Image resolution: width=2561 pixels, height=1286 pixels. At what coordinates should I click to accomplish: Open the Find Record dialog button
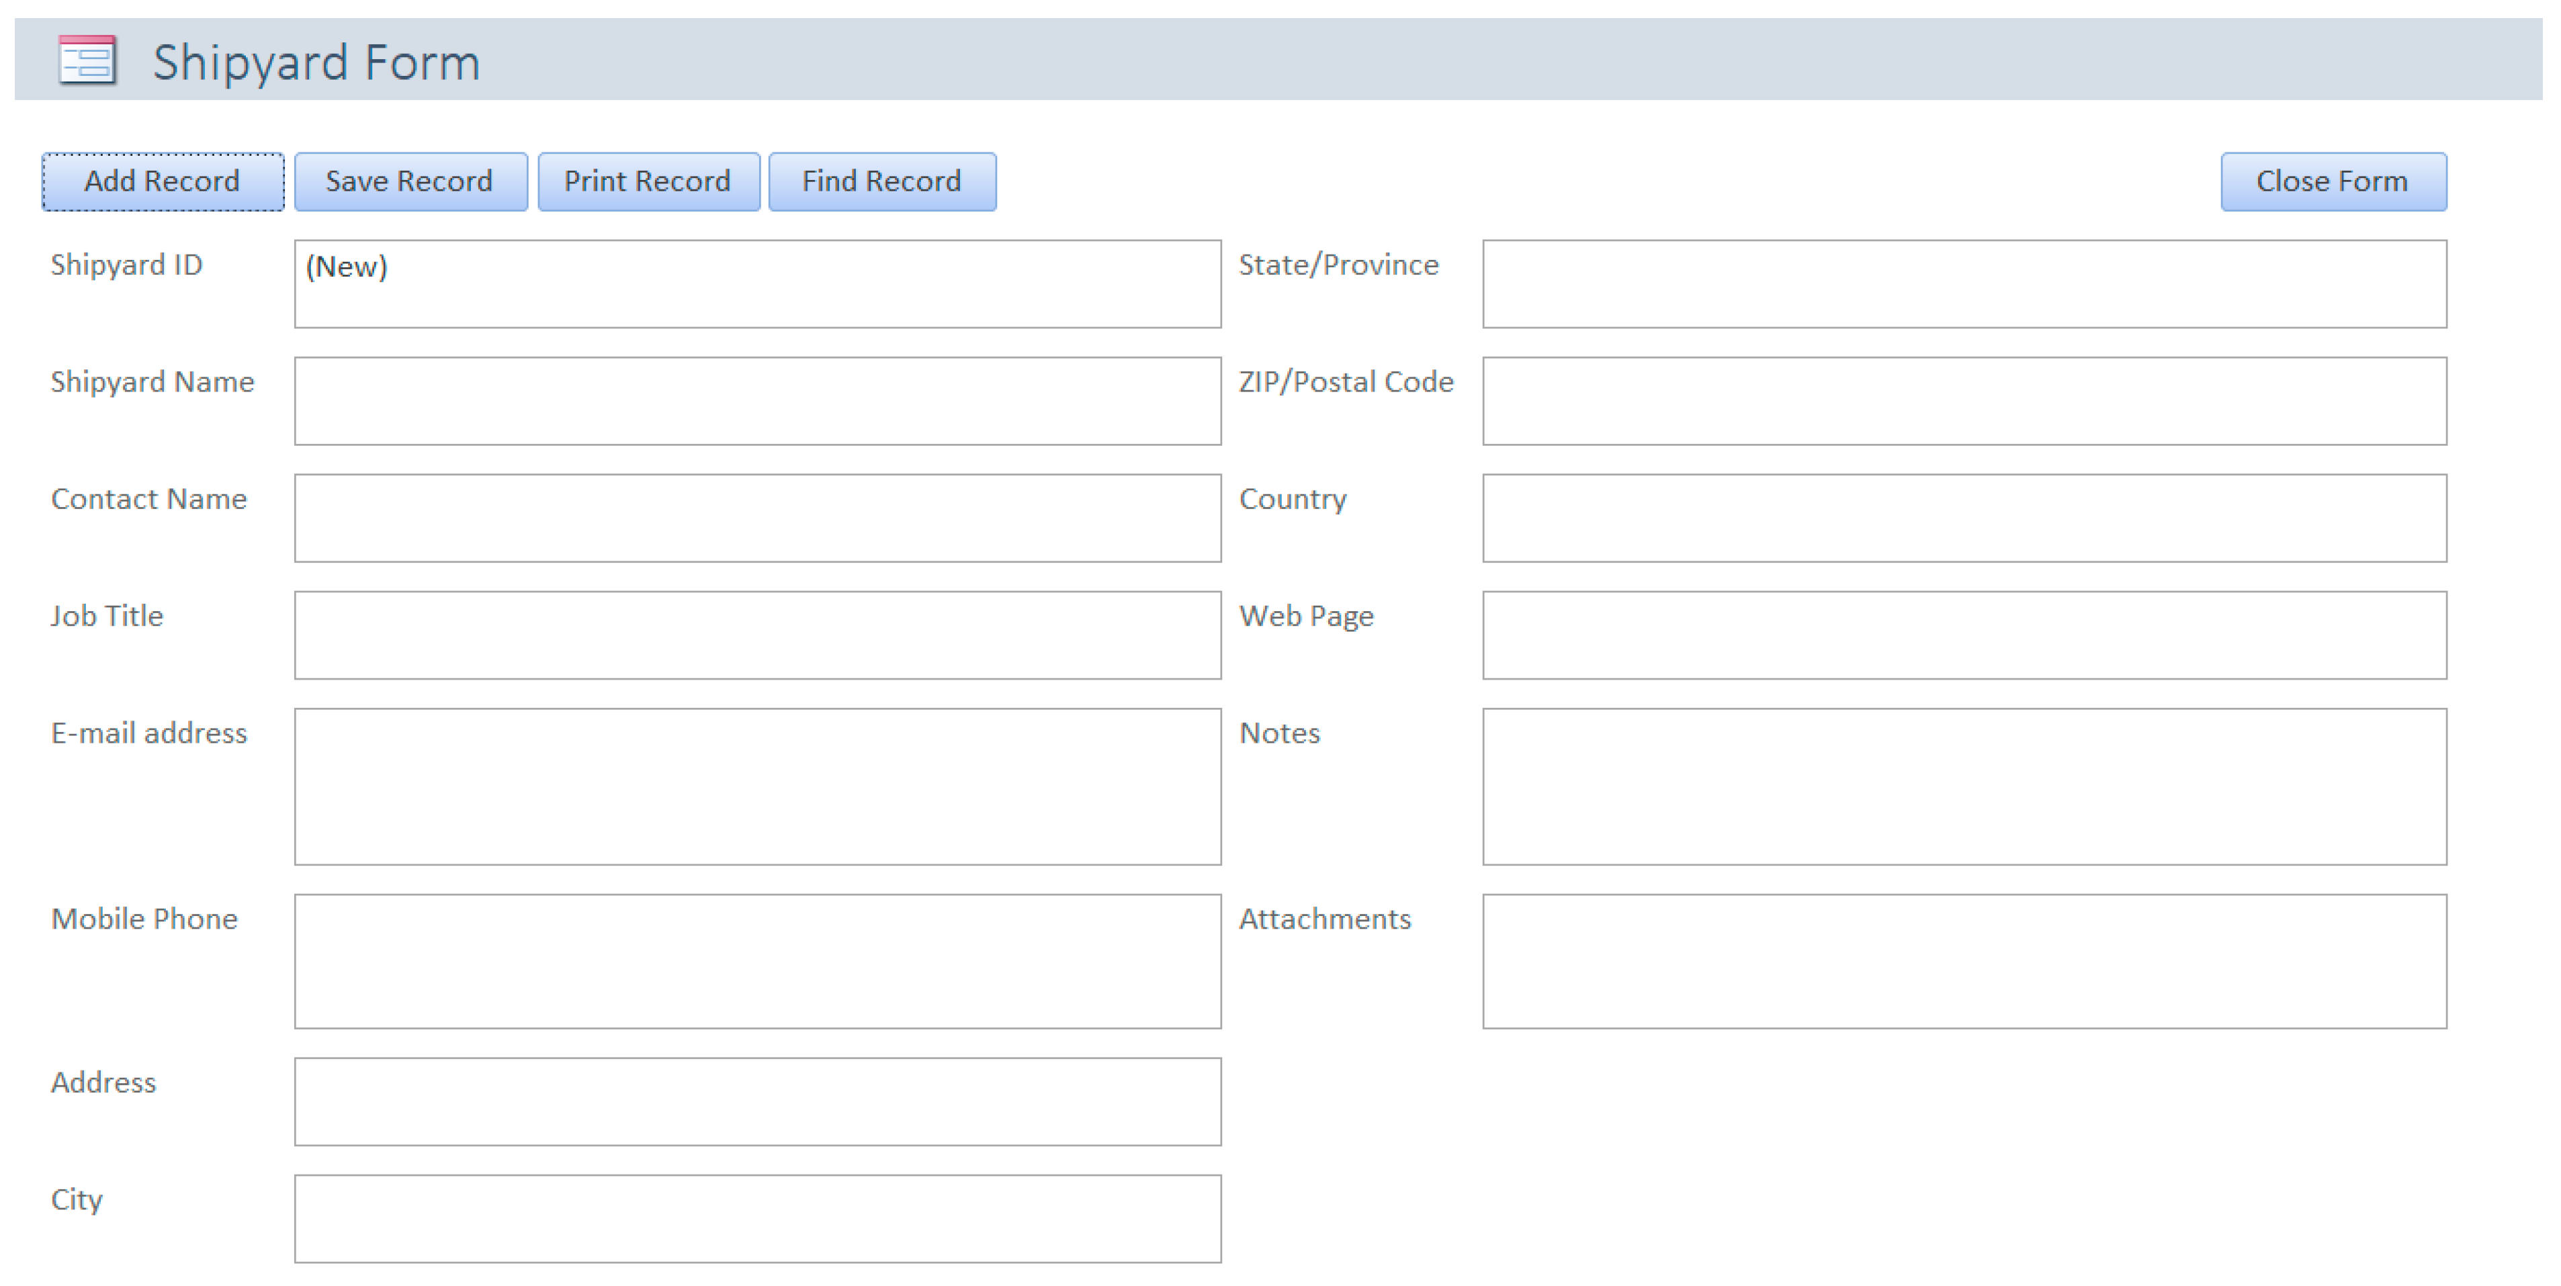point(882,182)
